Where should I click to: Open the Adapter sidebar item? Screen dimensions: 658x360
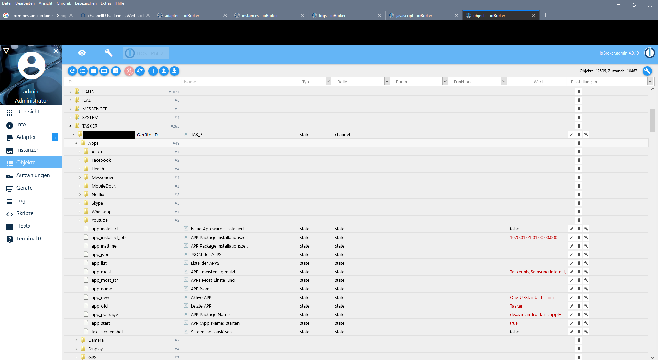pyautogui.click(x=31, y=137)
